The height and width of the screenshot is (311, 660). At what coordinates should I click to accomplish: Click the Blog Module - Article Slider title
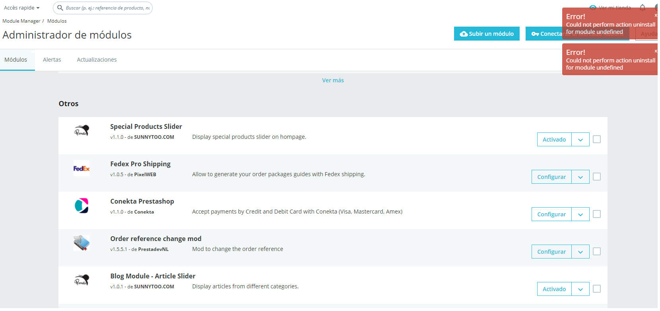[x=153, y=276]
